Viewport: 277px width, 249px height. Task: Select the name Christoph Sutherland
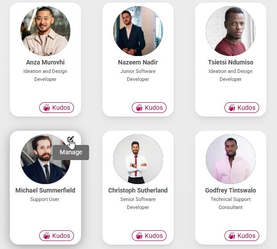click(138, 190)
